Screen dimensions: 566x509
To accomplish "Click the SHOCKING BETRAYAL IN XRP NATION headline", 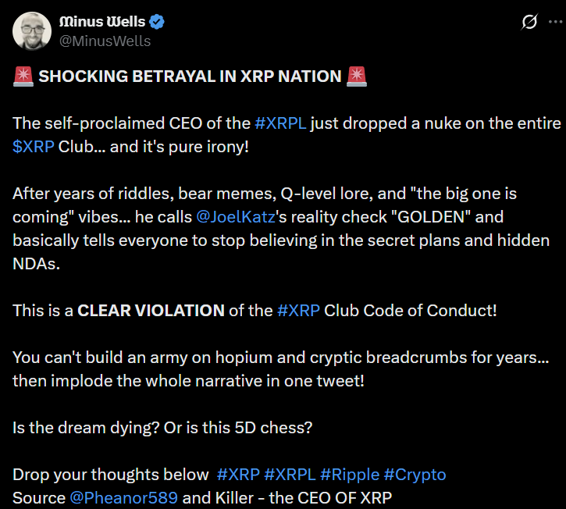I will (190, 77).
